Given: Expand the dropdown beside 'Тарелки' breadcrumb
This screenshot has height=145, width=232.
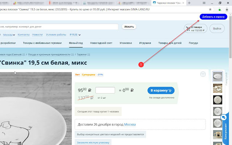Looking at the screenshot, I should coord(88,55).
